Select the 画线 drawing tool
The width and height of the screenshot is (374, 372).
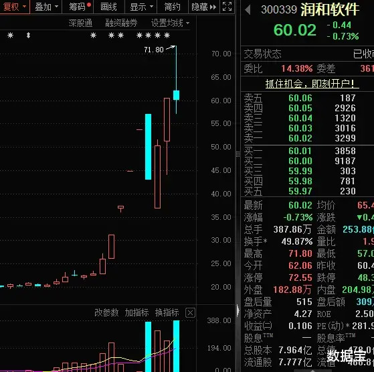(109, 7)
